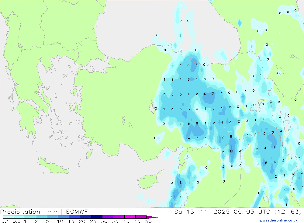Click the '40' legend scale label
This screenshot has height=223, width=304.
point(126,221)
